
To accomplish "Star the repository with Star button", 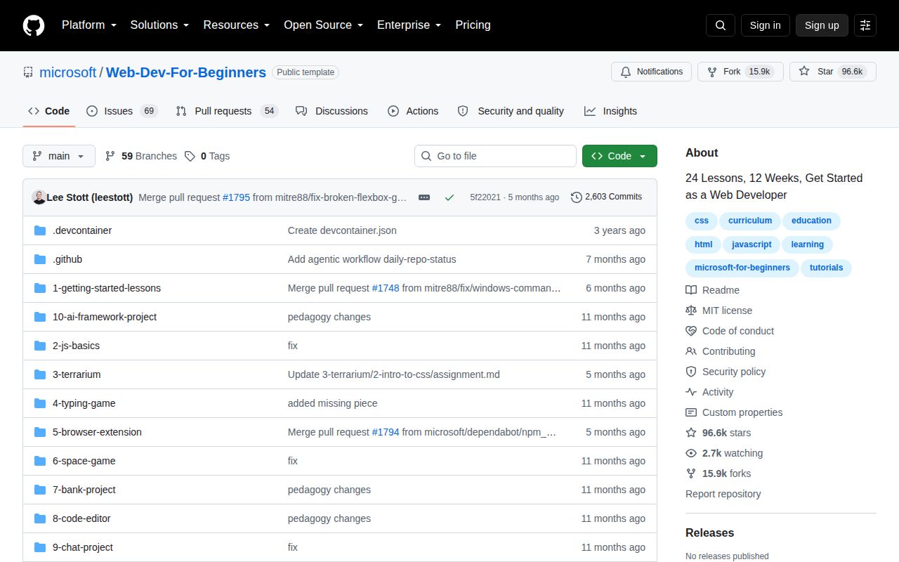I will (x=833, y=72).
